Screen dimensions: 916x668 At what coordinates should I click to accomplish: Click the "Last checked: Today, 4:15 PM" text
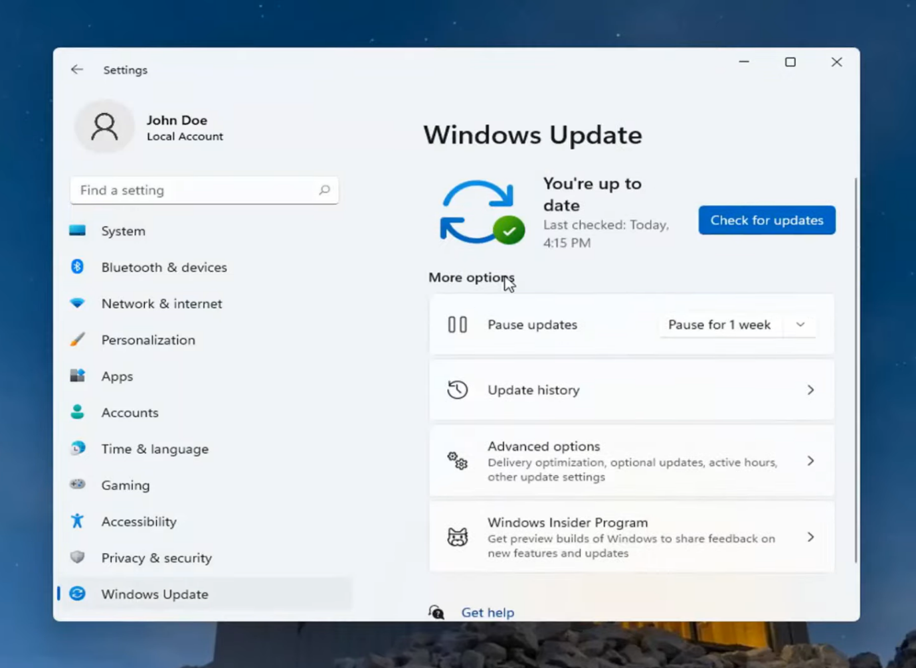coord(606,234)
